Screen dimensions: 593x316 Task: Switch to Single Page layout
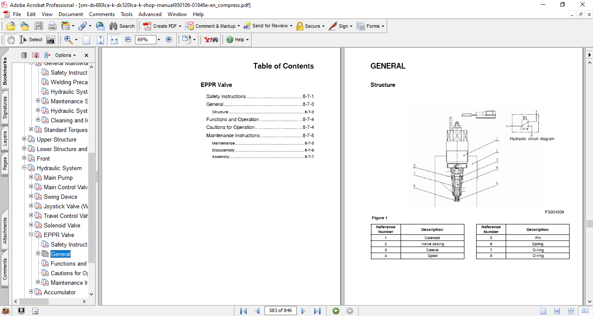[x=543, y=311]
